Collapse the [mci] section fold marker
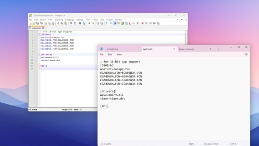The width and height of the screenshot is (259, 146). point(39,66)
